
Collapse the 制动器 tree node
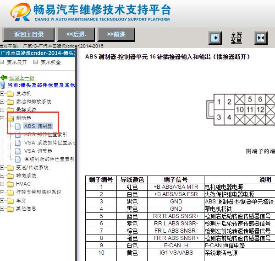2,118
